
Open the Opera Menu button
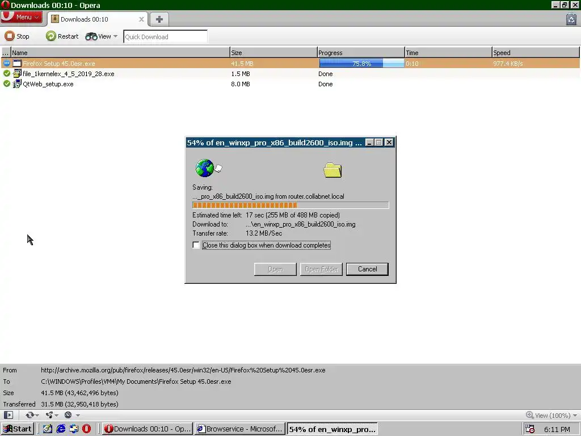coord(22,17)
